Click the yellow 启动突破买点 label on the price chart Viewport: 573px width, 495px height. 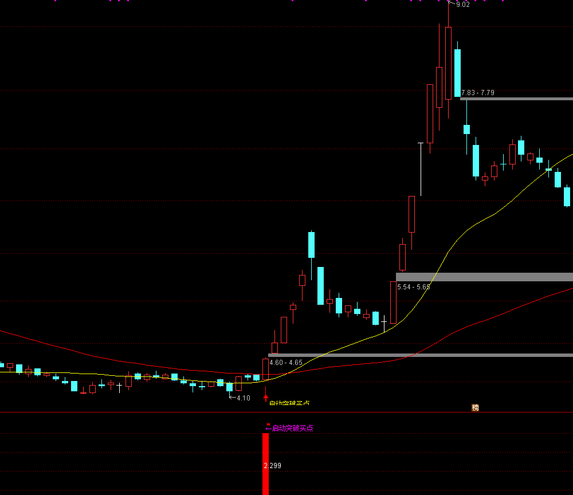coord(289,403)
